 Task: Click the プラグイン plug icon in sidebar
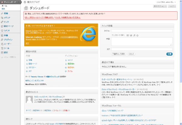(2, 40)
